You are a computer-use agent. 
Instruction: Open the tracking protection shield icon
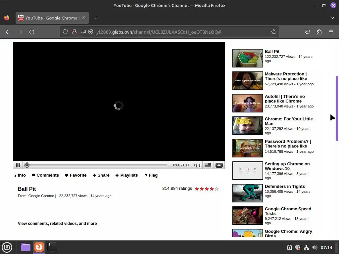(65, 32)
